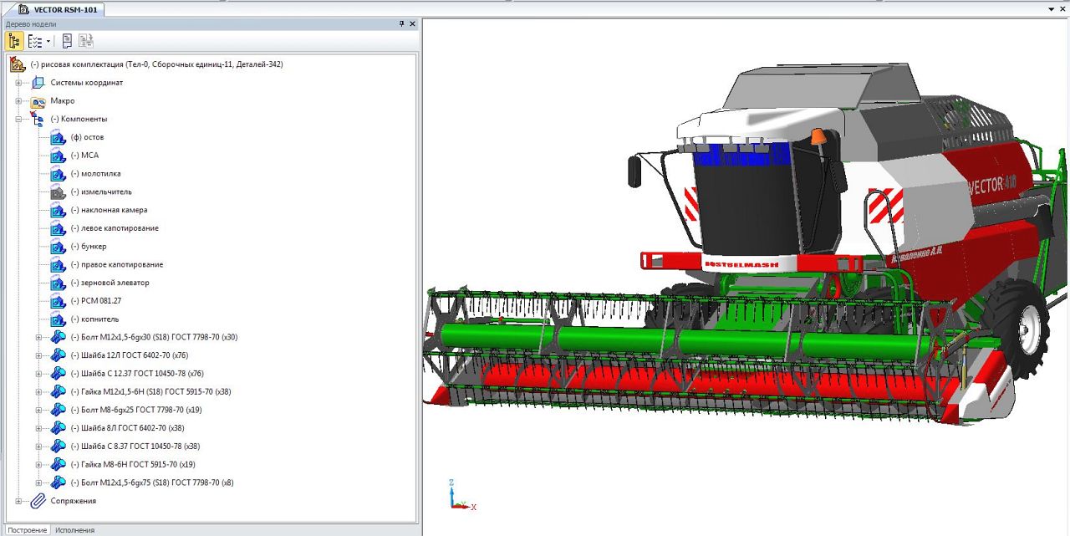1070x536 pixels.
Task: Expand Шайба С 12.37 ГОСТ 10450-78 node
Action: [38, 374]
